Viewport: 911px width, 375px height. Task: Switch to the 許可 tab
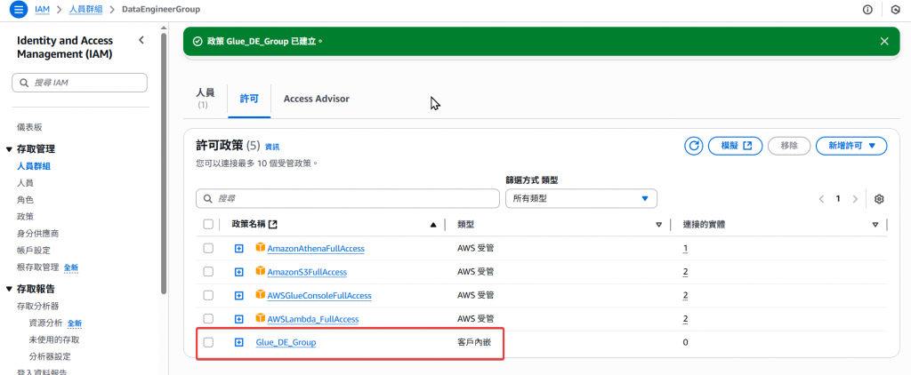point(249,99)
